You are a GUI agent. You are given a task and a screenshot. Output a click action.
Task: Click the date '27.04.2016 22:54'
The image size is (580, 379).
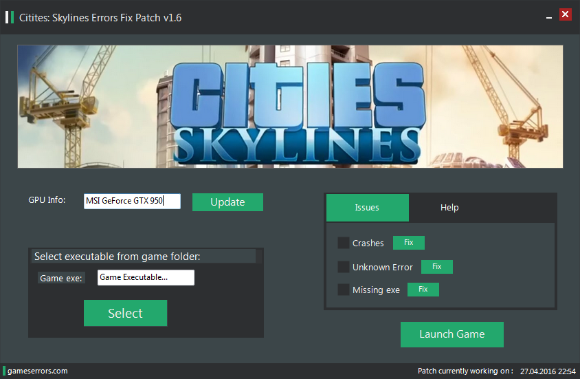coord(548,371)
